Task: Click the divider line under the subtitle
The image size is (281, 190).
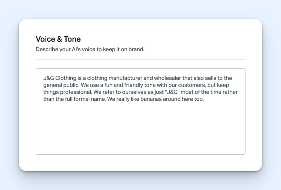Action: pos(140,59)
